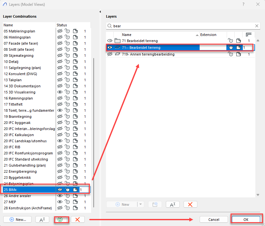The image size is (265, 226).
Task: Click the wireframe icon for 719- Annen terrengbearbeiding
Action: click(x=238, y=55)
